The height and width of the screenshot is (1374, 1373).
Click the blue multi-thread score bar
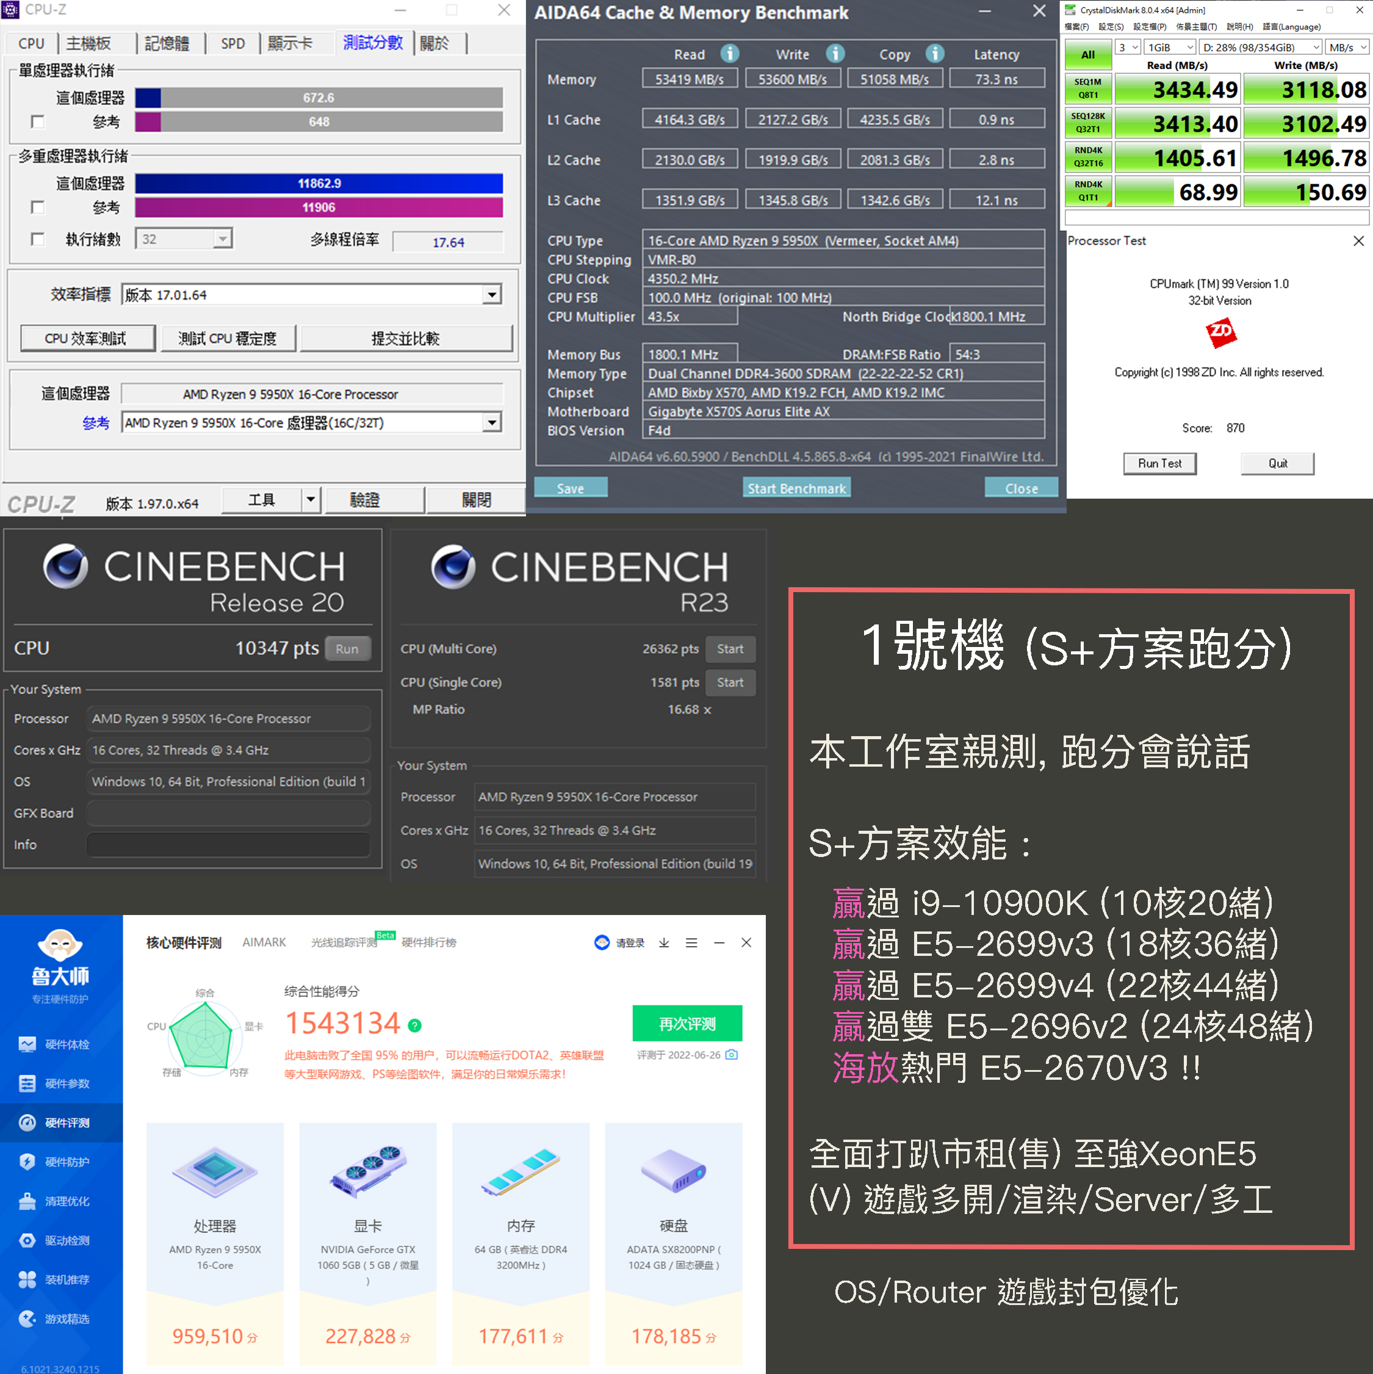(319, 184)
